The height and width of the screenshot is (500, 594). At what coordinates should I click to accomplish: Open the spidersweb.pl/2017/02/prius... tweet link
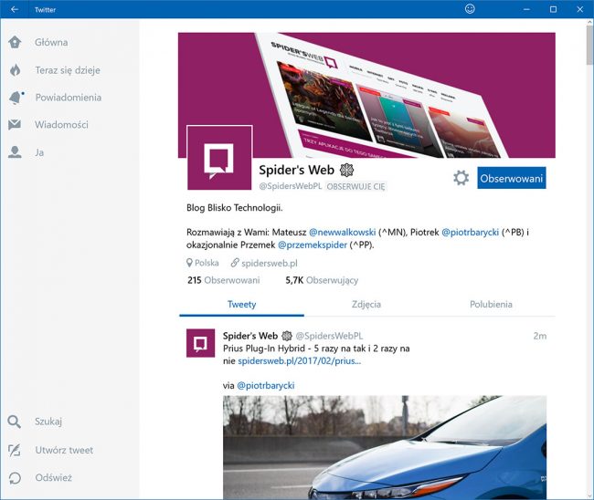coord(299,360)
